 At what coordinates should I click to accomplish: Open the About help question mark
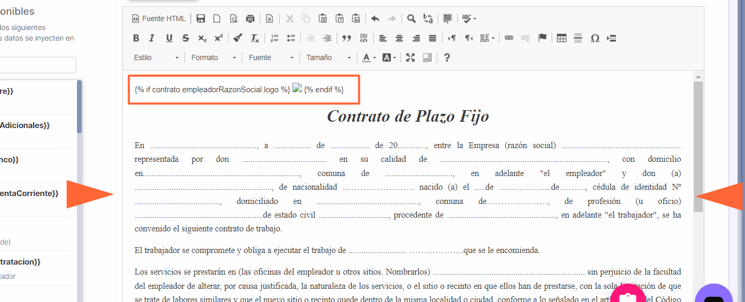tap(447, 57)
